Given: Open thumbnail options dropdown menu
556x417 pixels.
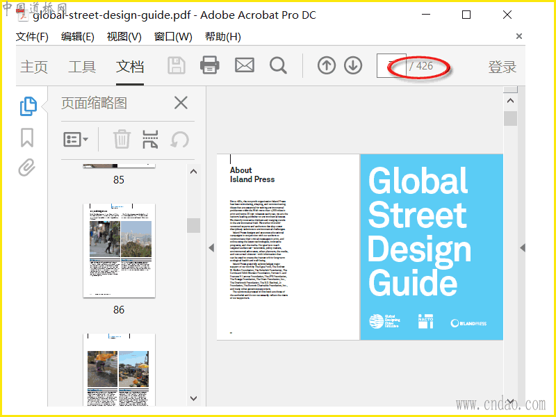Looking at the screenshot, I should (76, 140).
